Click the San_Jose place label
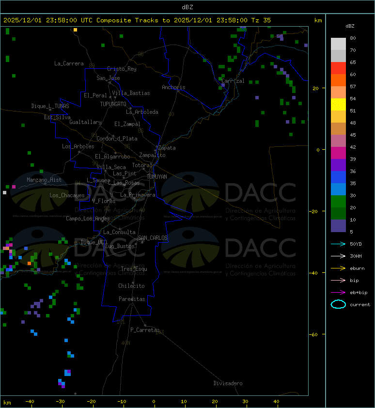 tap(108, 78)
